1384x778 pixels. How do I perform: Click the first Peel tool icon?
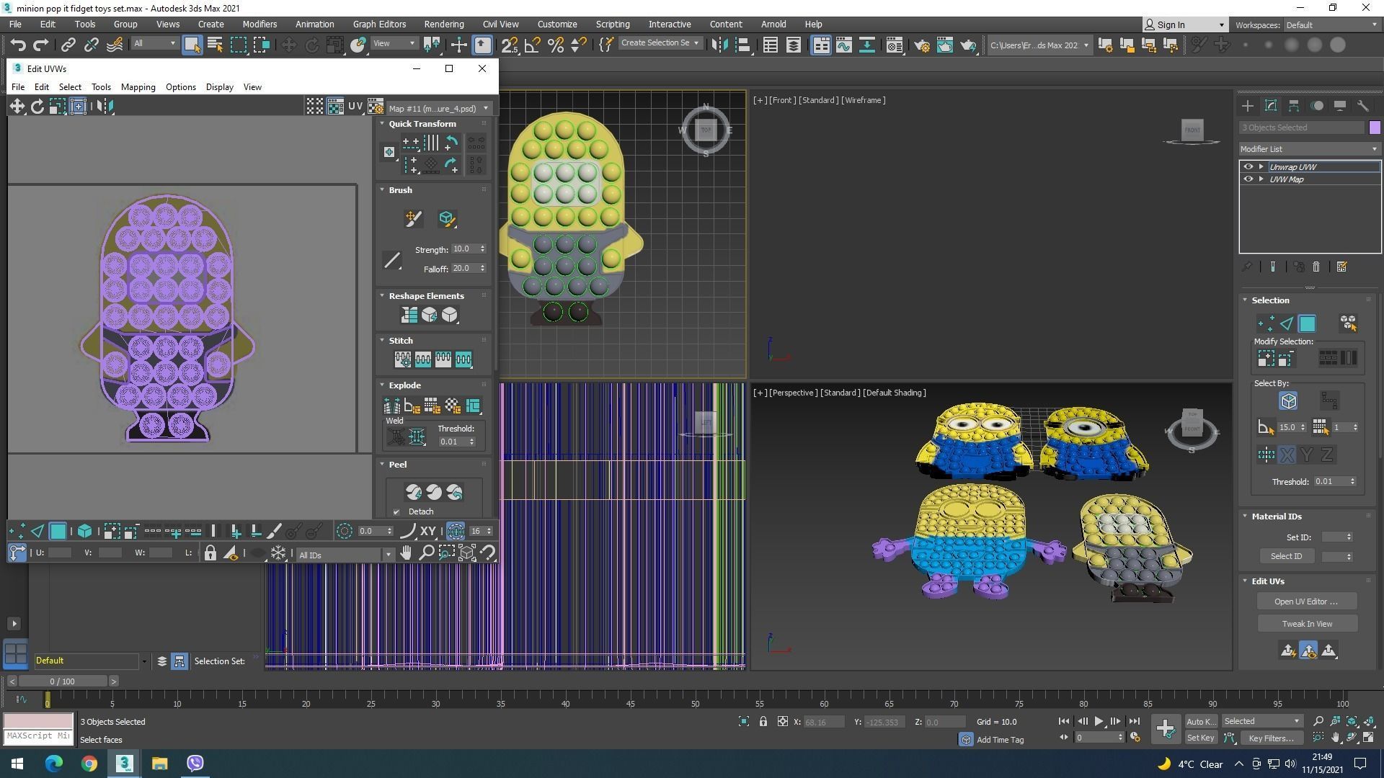point(413,492)
